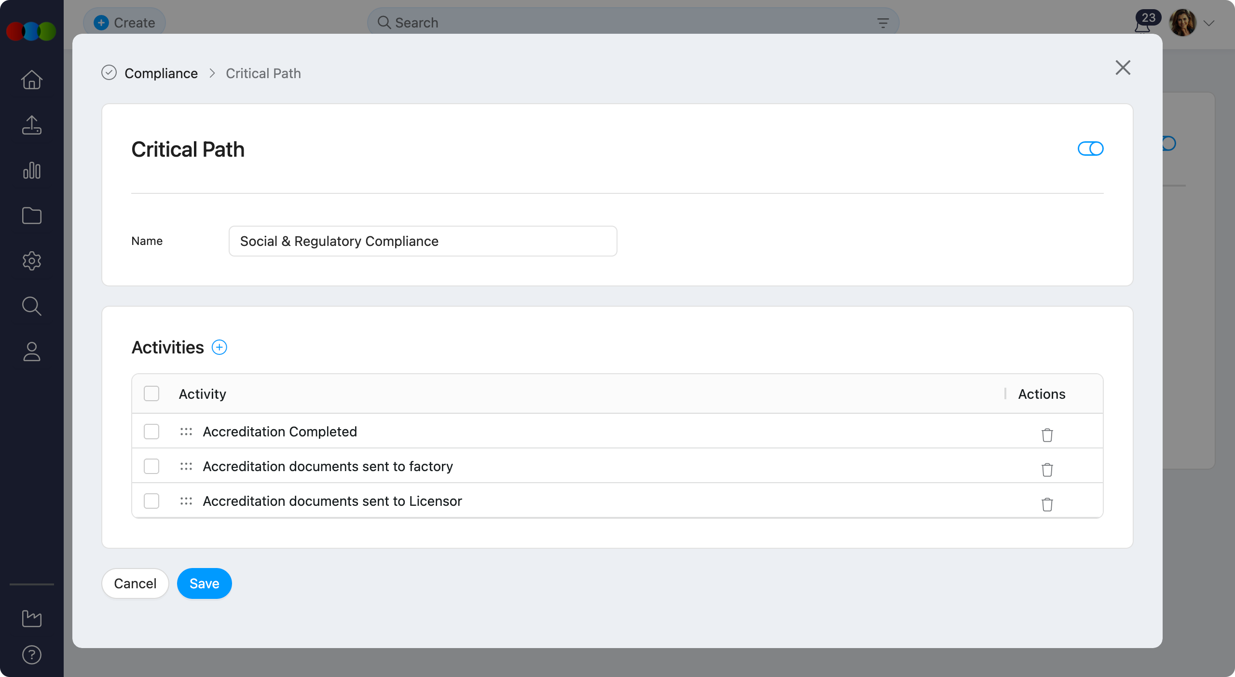Toggle the Critical Path enable switch

(1090, 149)
